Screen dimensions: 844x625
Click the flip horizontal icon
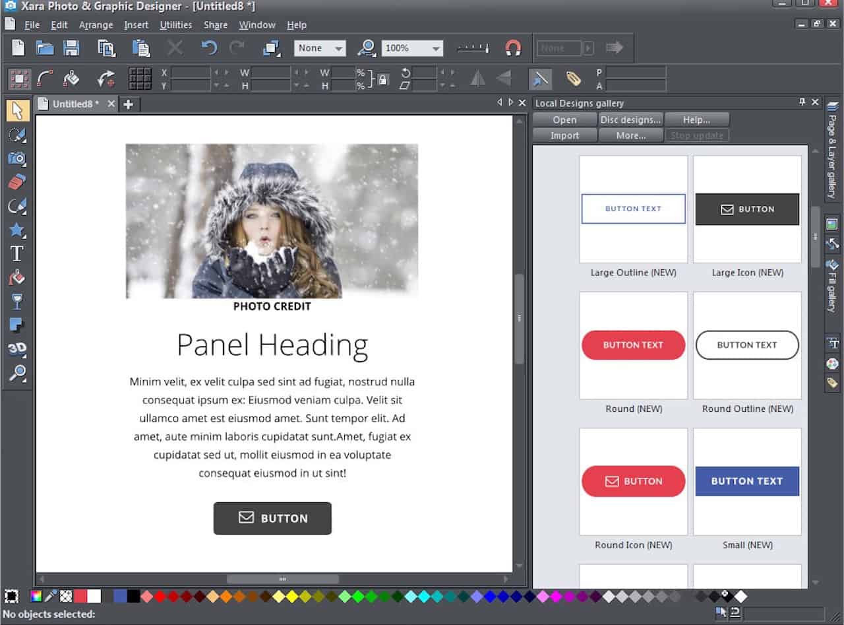[x=477, y=79]
